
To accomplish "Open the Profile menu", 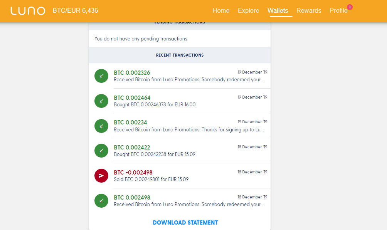I will click(338, 11).
